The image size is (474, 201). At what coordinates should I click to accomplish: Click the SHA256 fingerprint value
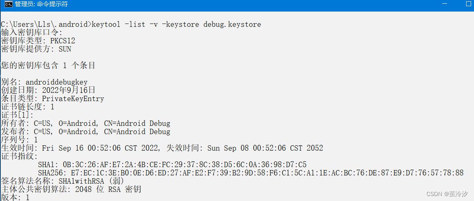click(267, 173)
